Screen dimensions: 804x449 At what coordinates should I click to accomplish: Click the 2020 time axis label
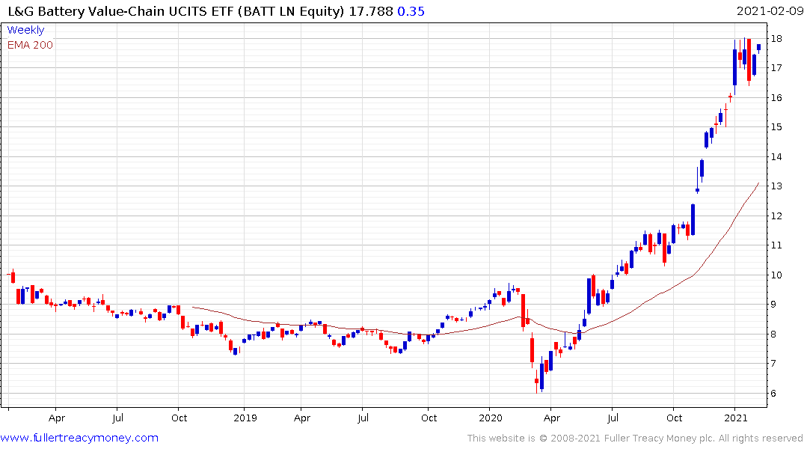click(490, 418)
